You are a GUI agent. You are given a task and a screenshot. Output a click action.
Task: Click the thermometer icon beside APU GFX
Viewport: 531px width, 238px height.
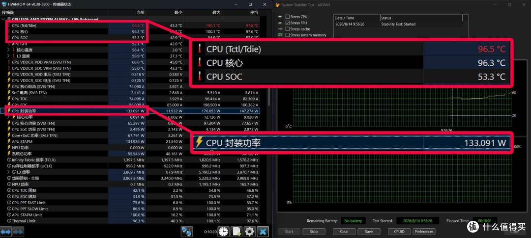pyautogui.click(x=9, y=44)
